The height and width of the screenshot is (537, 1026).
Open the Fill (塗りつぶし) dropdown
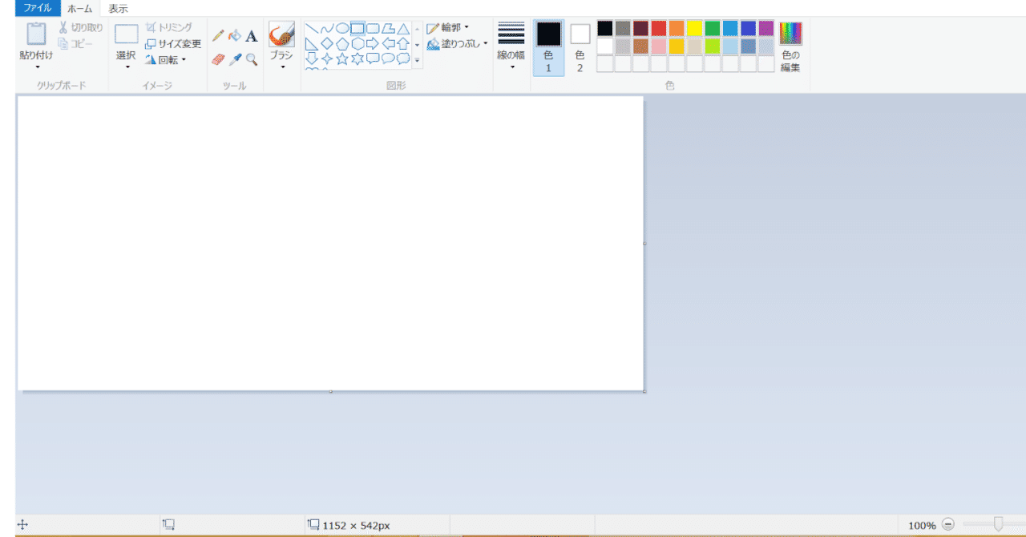point(458,44)
